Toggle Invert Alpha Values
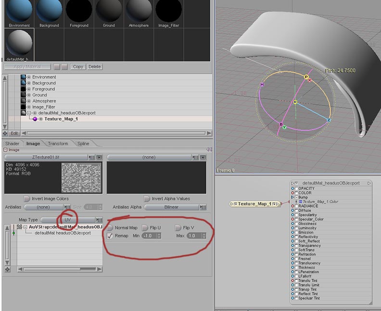 coord(147,199)
